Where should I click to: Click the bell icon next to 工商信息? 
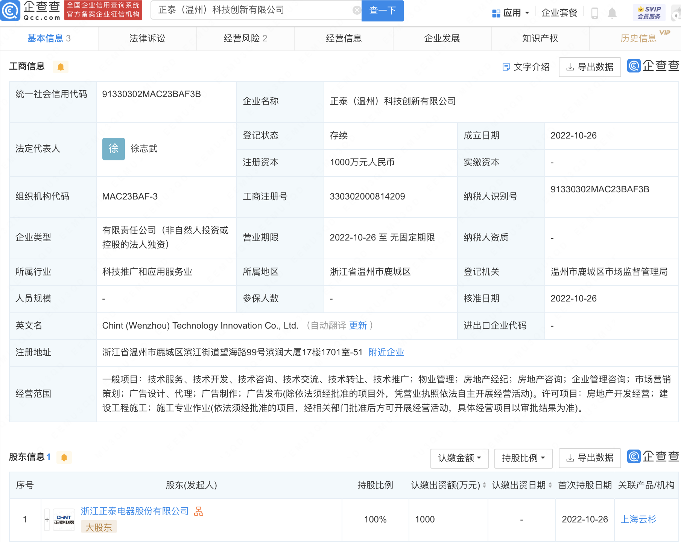click(61, 67)
